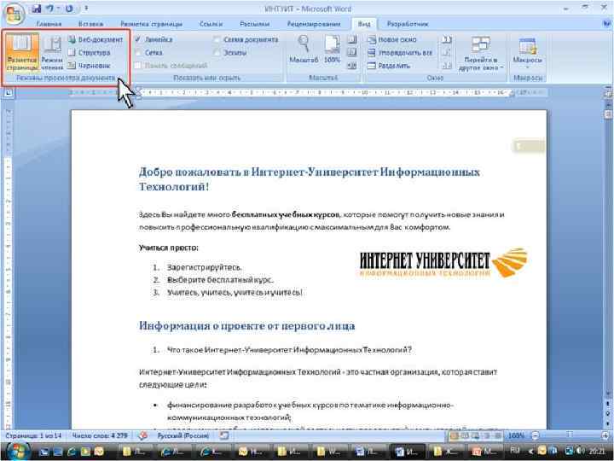Click the proofing errors icon in status bar

[x=143, y=435]
